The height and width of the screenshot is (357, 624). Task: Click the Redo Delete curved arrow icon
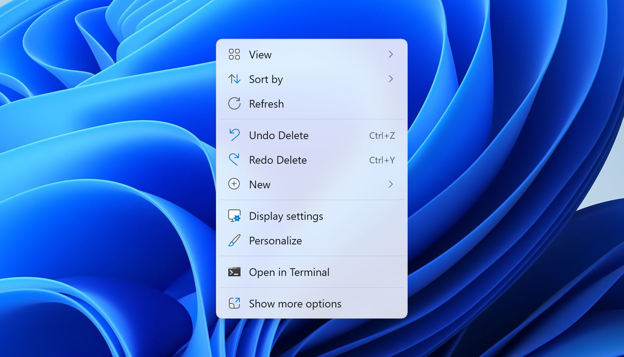(x=234, y=159)
